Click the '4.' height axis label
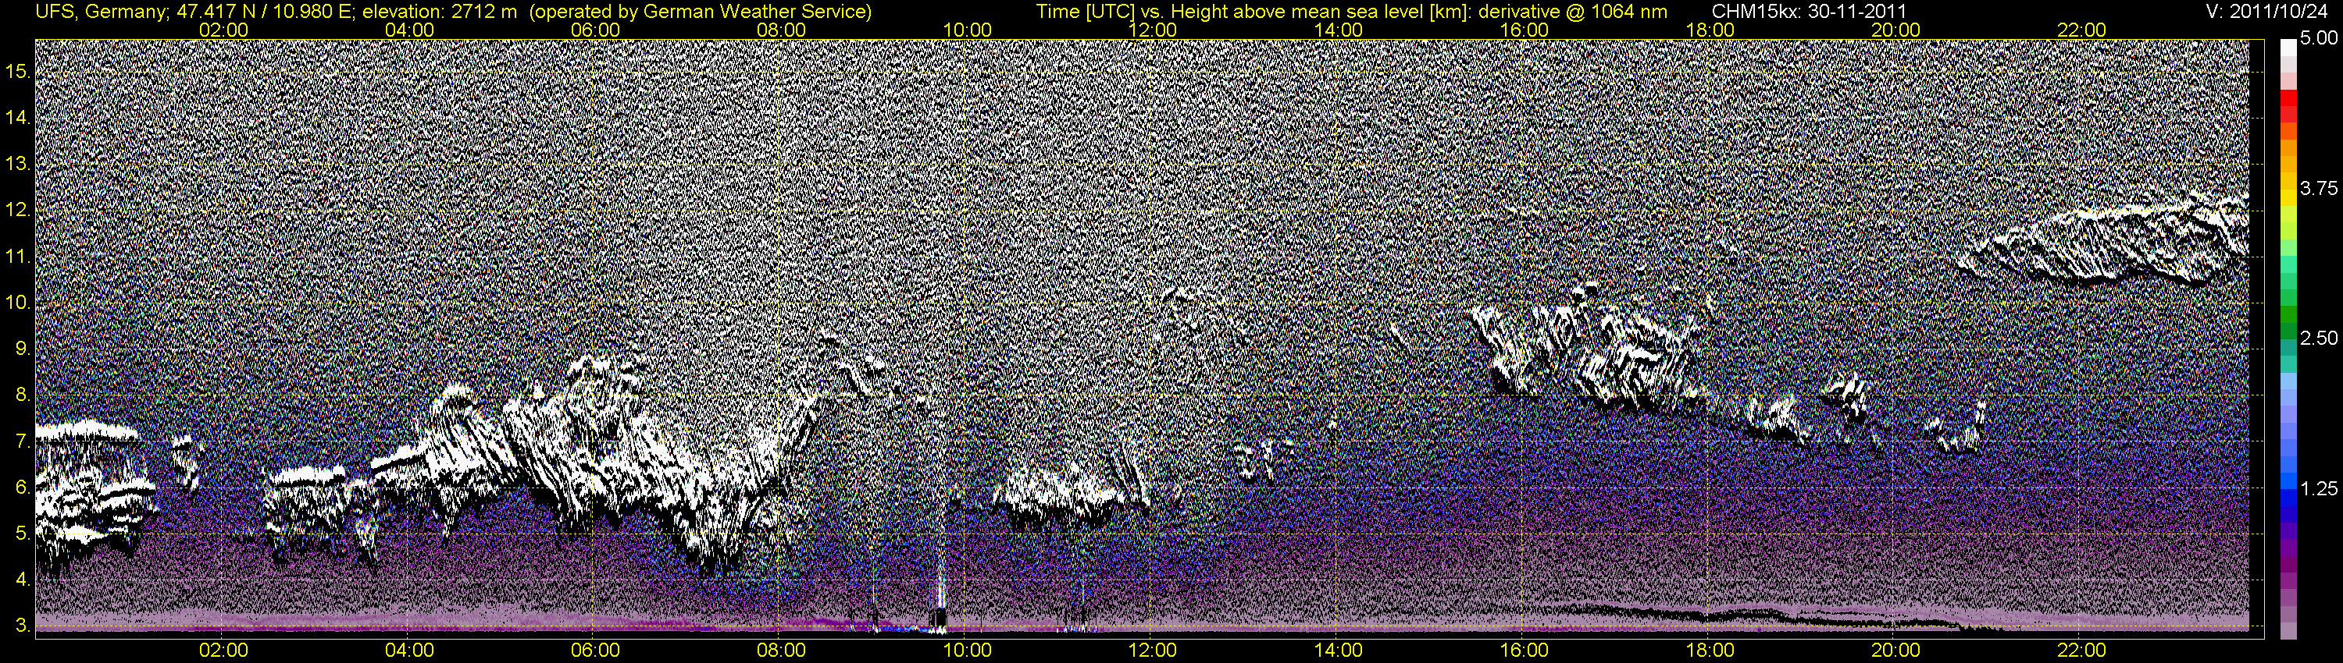Image resolution: width=2343 pixels, height=663 pixels. pyautogui.click(x=22, y=580)
